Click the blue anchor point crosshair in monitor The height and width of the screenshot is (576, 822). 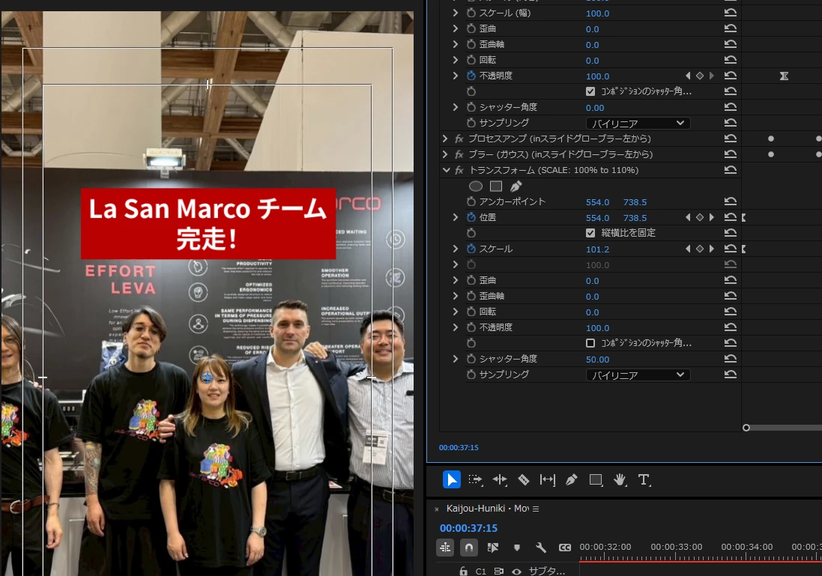(x=208, y=378)
